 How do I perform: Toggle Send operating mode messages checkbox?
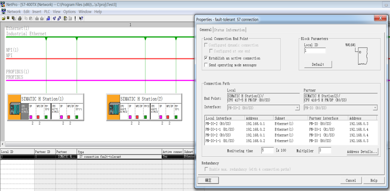[206, 65]
